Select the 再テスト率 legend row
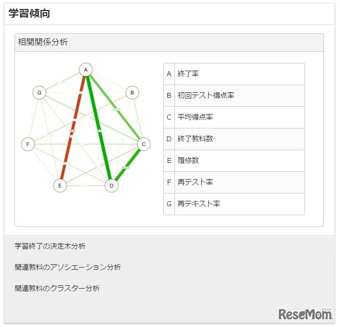Screen dimensions: 340x327 tap(233, 182)
